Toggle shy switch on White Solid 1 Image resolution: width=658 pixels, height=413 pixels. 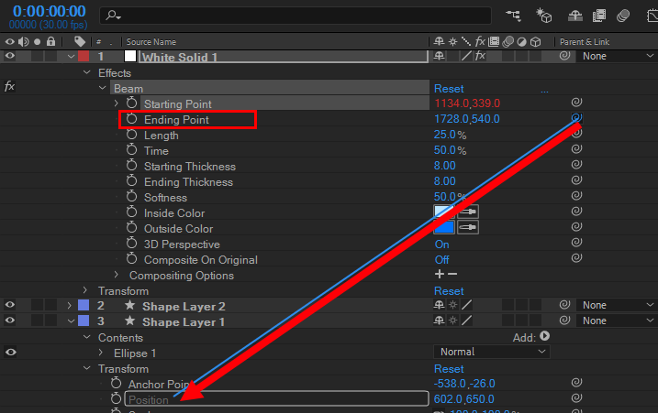tap(439, 56)
